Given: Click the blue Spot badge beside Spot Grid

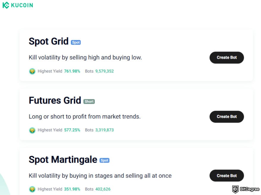Looking at the screenshot, I should pyautogui.click(x=76, y=42).
